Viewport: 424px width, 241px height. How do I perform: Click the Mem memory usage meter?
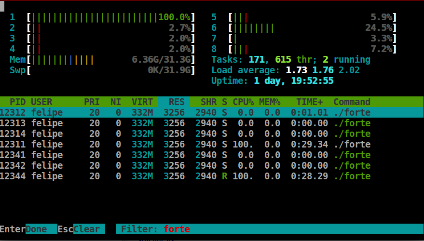pyautogui.click(x=111, y=60)
